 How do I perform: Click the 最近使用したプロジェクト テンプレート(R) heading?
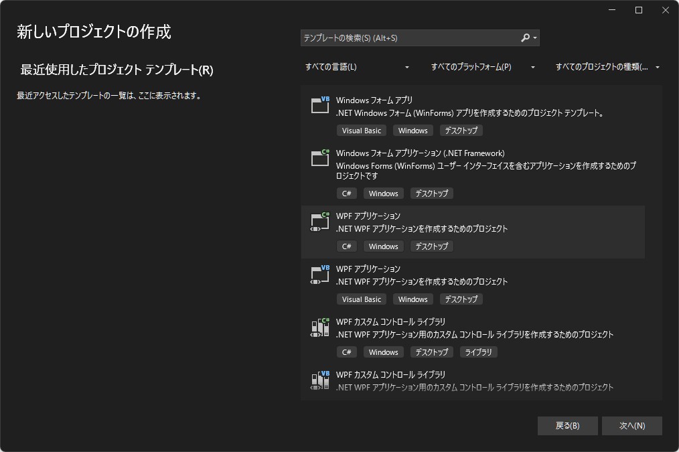click(x=117, y=70)
